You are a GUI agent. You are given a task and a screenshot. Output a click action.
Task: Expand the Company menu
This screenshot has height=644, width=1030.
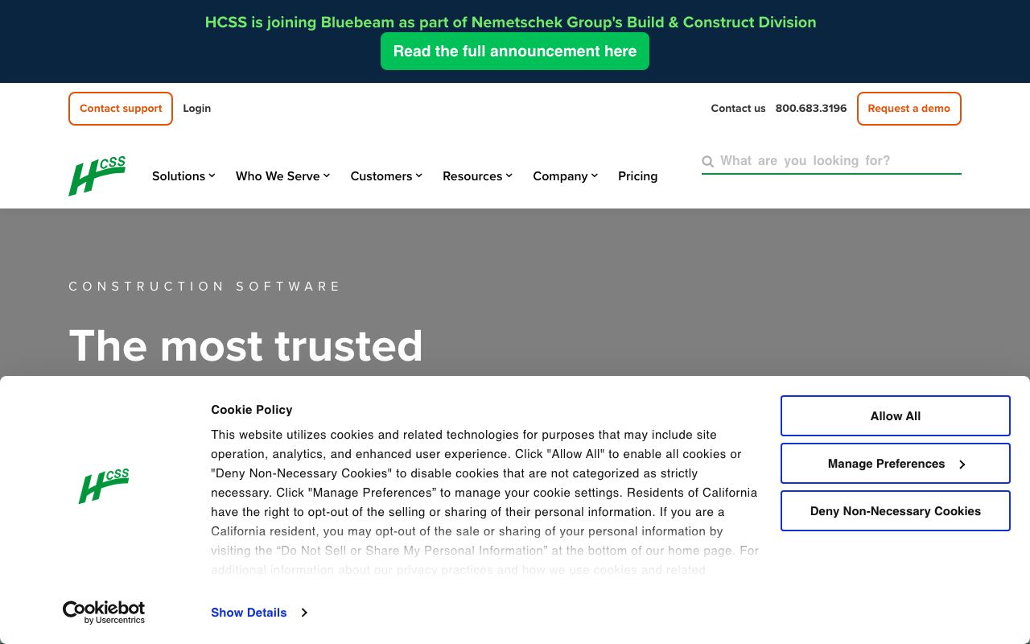tap(565, 175)
